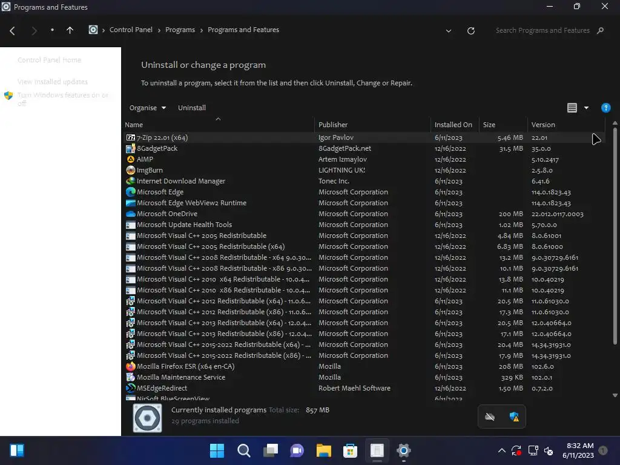Sort by Version column header
This screenshot has height=465, width=620.
pyautogui.click(x=566, y=125)
